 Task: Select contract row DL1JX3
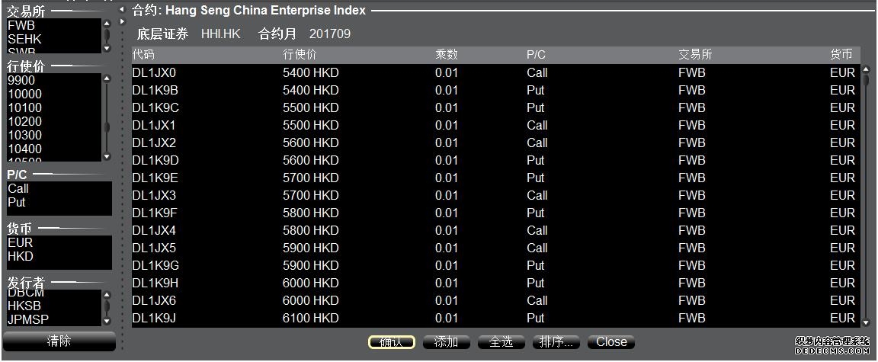coord(495,195)
